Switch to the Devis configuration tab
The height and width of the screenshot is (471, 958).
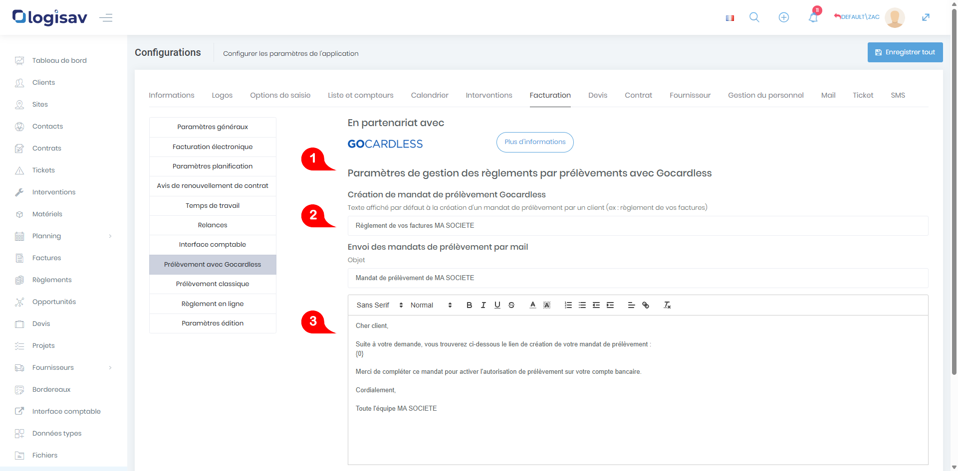[x=597, y=95]
